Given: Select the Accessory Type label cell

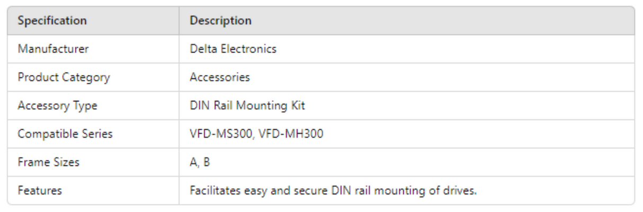Looking at the screenshot, I should coord(57,105).
